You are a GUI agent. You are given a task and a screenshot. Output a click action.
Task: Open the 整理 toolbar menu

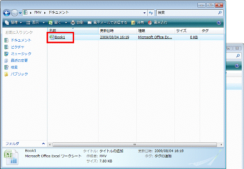click(13, 23)
